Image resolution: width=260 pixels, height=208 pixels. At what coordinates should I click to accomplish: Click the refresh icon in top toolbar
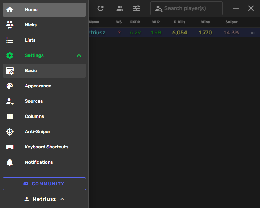point(101,8)
